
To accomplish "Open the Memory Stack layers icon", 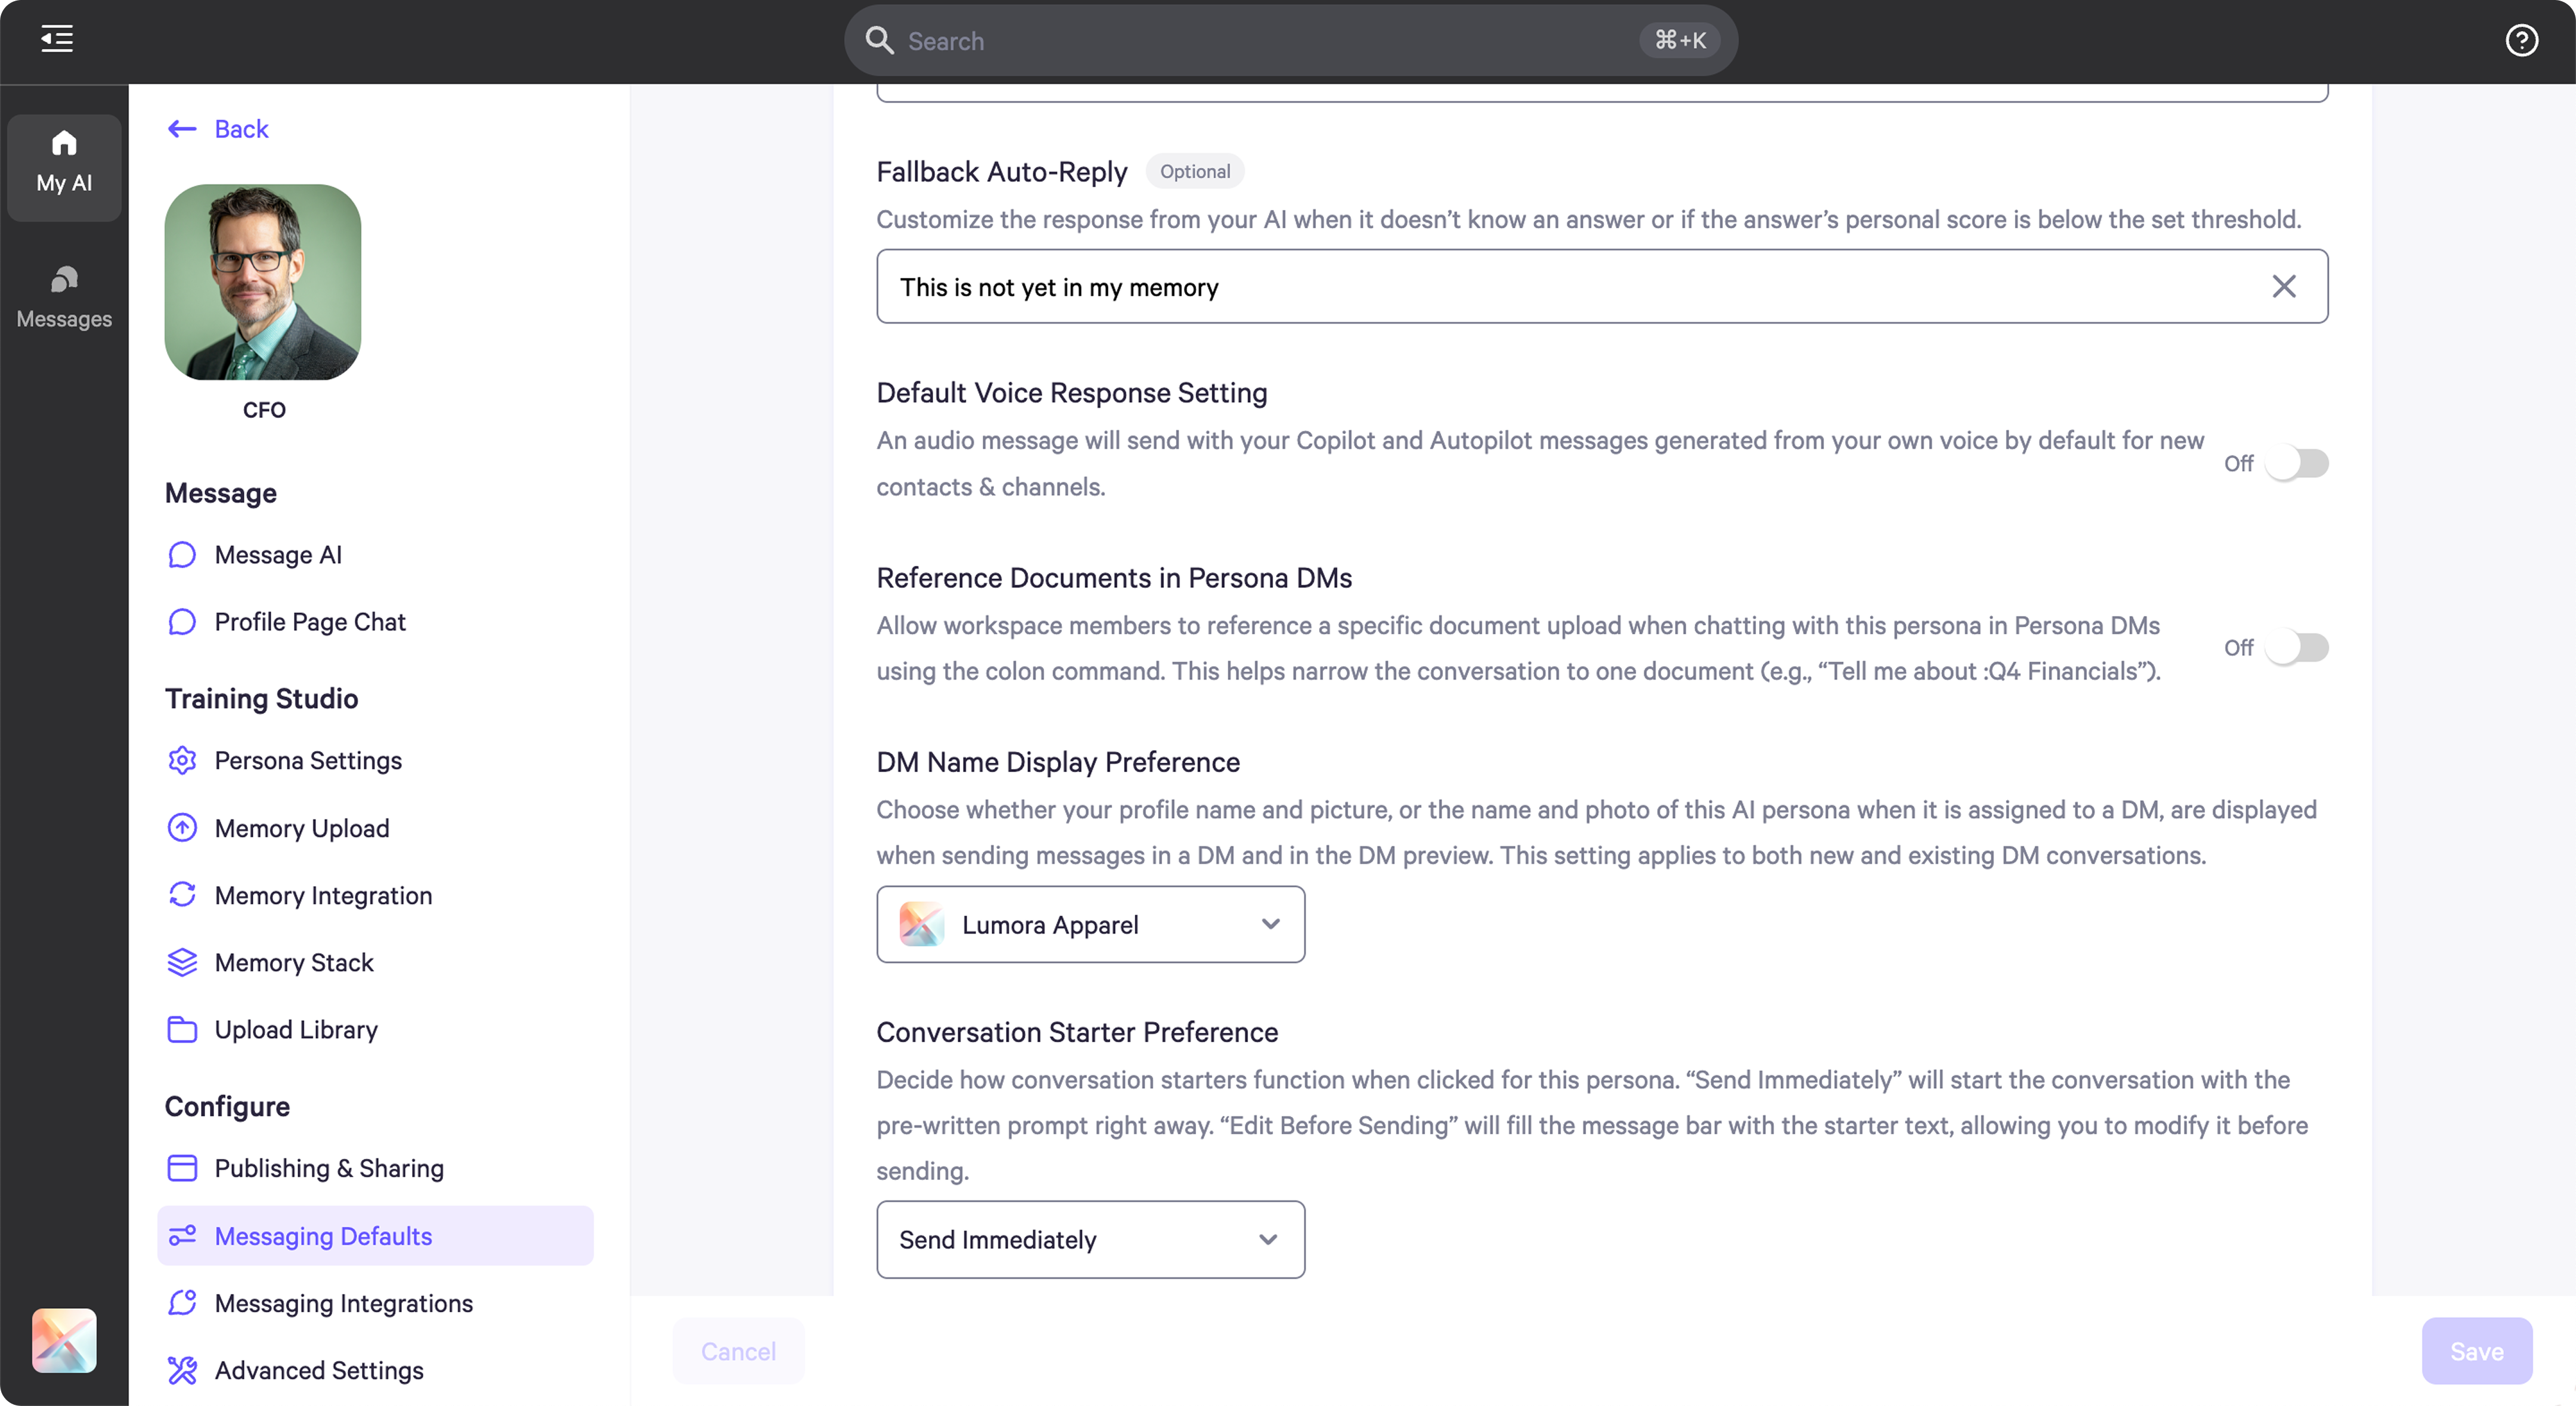I will 182,962.
